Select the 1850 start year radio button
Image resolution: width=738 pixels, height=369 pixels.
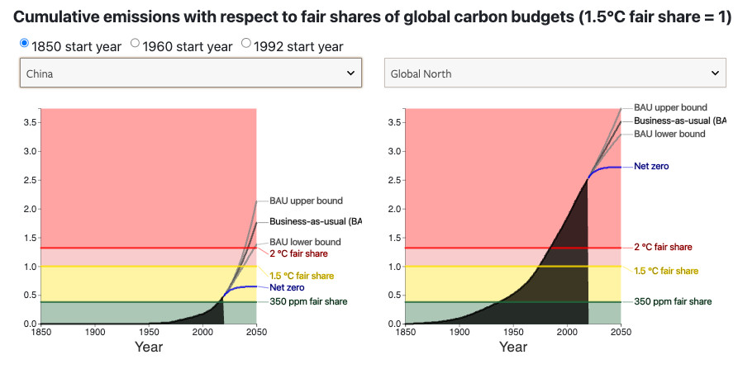click(24, 43)
